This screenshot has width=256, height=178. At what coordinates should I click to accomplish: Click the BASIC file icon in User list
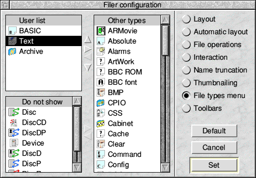(x=12, y=31)
